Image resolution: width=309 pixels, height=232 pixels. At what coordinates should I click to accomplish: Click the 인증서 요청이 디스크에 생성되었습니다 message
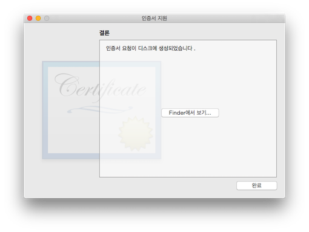[151, 48]
